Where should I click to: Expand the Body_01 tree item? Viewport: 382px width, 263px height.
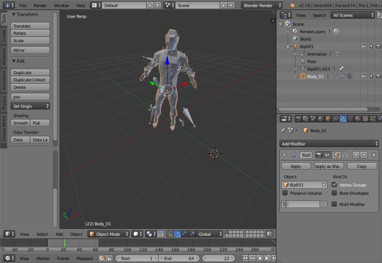click(x=295, y=77)
